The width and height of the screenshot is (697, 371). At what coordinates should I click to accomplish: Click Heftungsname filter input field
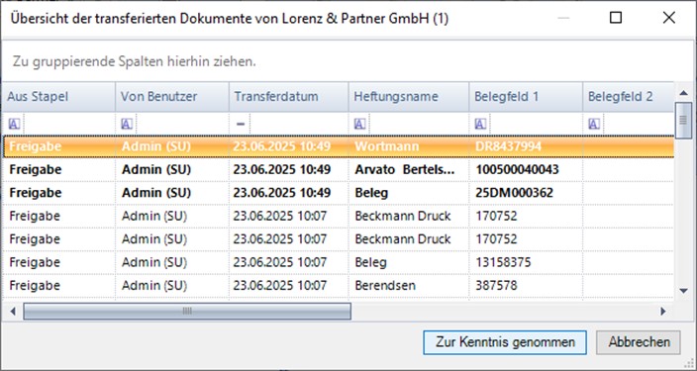(418, 124)
